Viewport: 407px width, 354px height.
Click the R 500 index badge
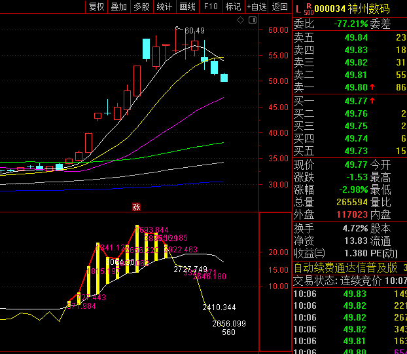coord(308,9)
